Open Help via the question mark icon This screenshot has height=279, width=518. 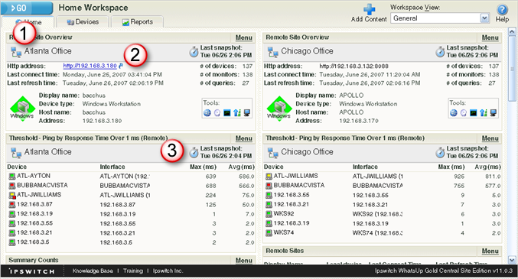502,9
